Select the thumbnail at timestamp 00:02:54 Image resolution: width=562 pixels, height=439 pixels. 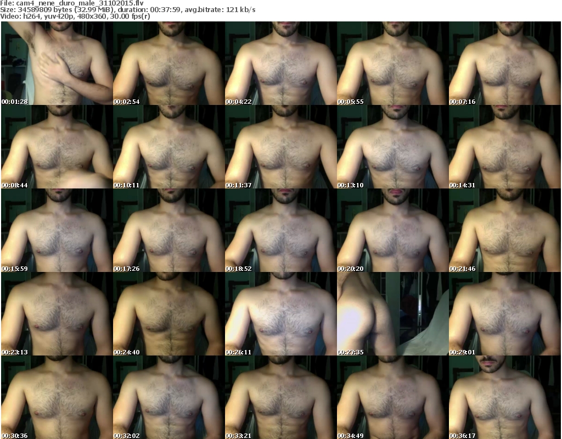click(169, 63)
